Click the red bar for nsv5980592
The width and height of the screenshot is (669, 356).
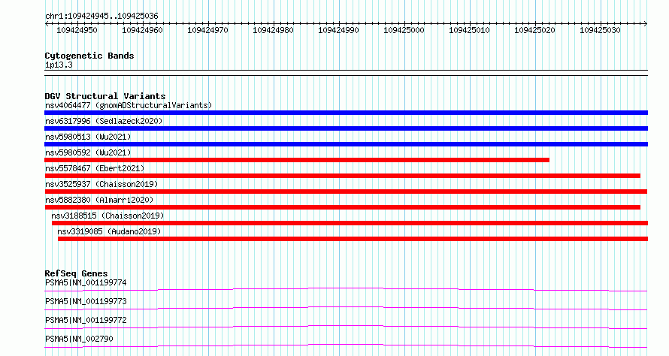[x=297, y=160]
